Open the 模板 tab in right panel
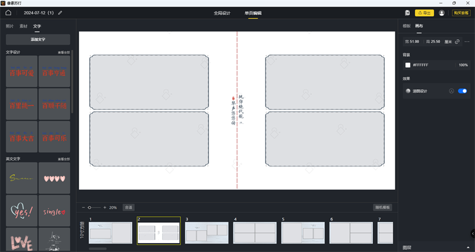This screenshot has width=475, height=252. [x=407, y=26]
